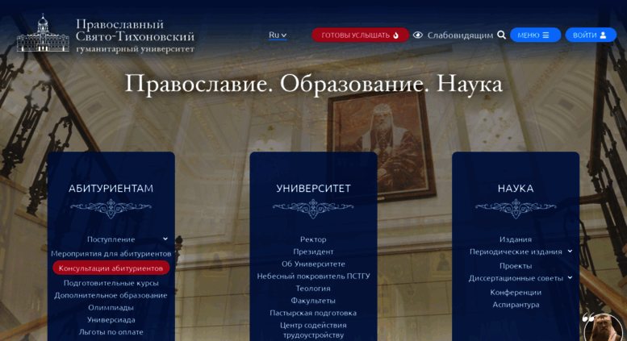Click the university building logo icon
The image size is (627, 341).
click(43, 33)
